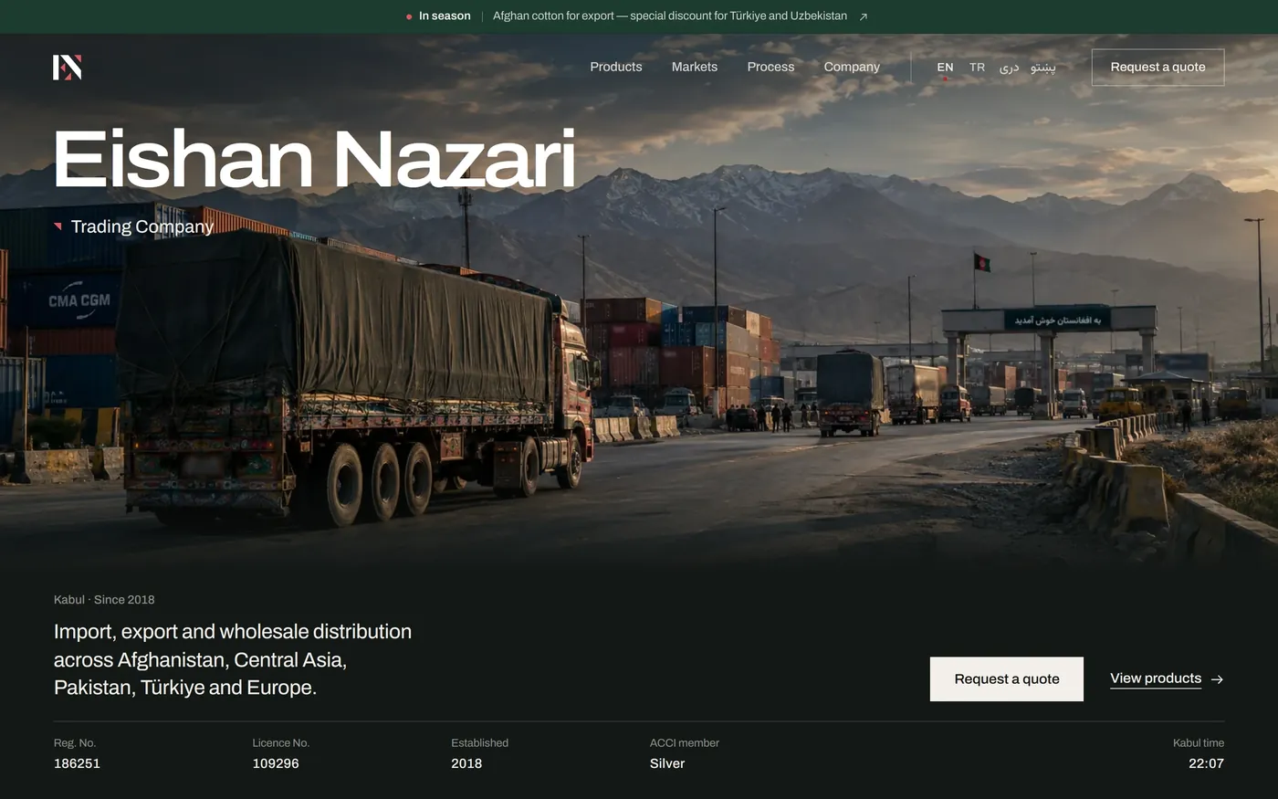The image size is (1278, 799).
Task: Click the Established value 2018
Action: (x=466, y=763)
